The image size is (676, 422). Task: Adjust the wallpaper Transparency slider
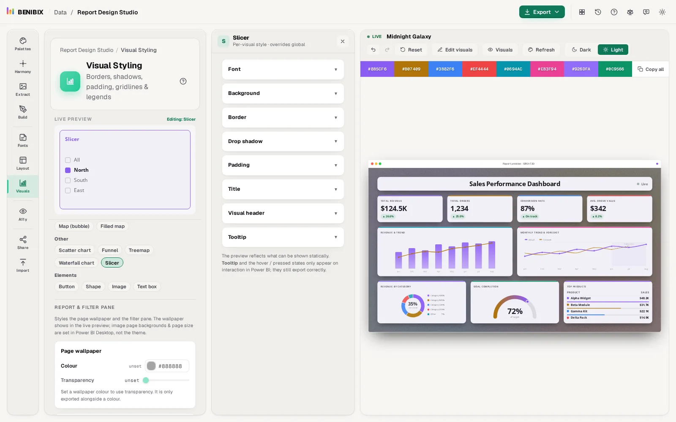click(x=166, y=380)
